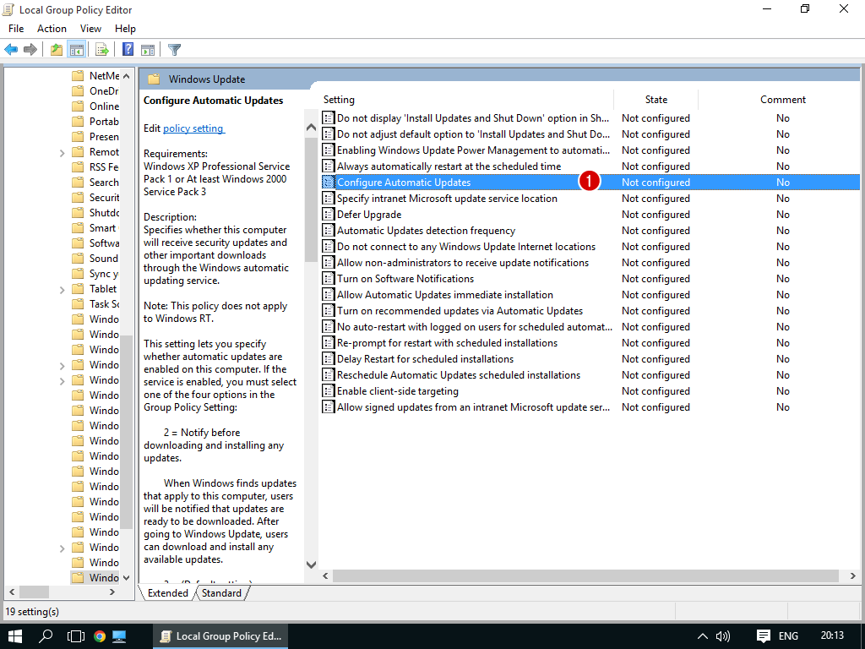
Task: Click the policy icon beside Enable client-side targeting
Action: click(329, 390)
